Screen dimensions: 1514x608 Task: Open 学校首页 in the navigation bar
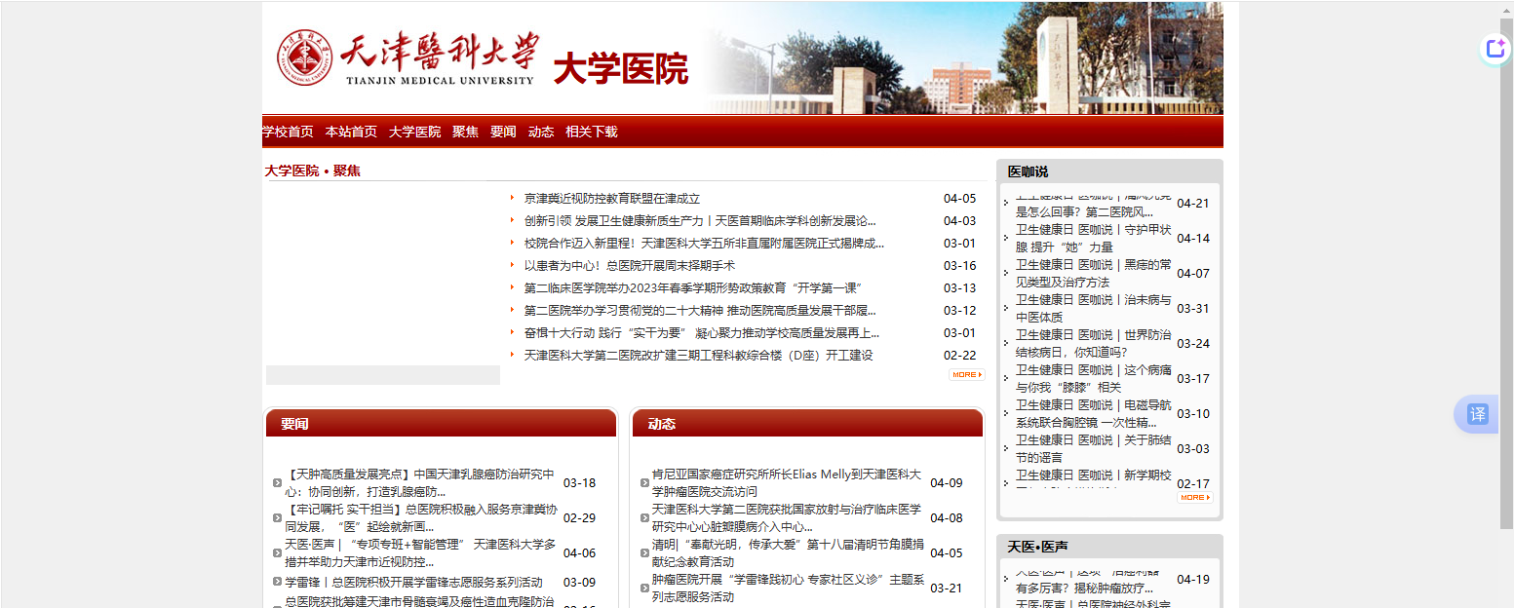[288, 133]
